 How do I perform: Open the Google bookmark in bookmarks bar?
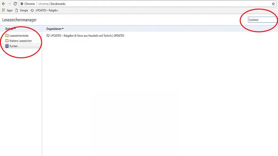(22, 10)
